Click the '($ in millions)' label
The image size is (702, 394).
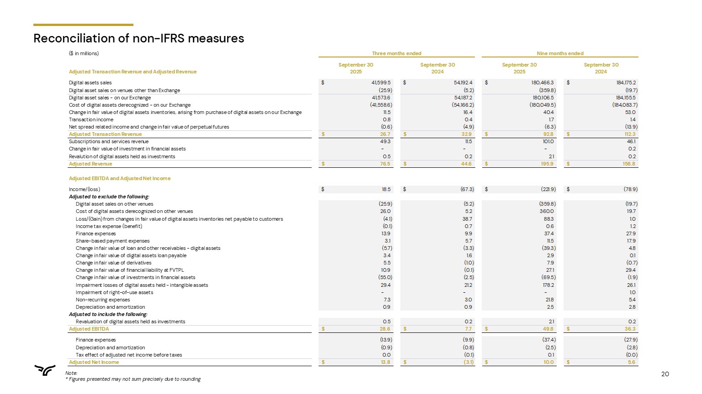(x=84, y=53)
